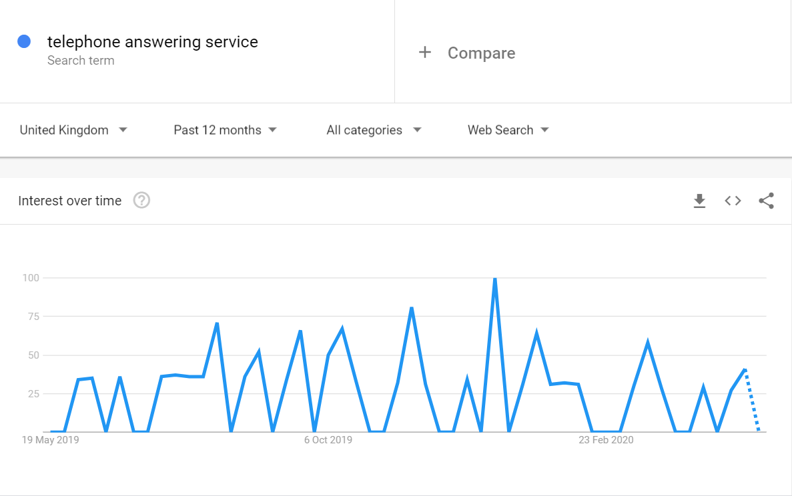Click the dotted partial-data line segment
Screen dimensions: 792x496
click(x=752, y=401)
